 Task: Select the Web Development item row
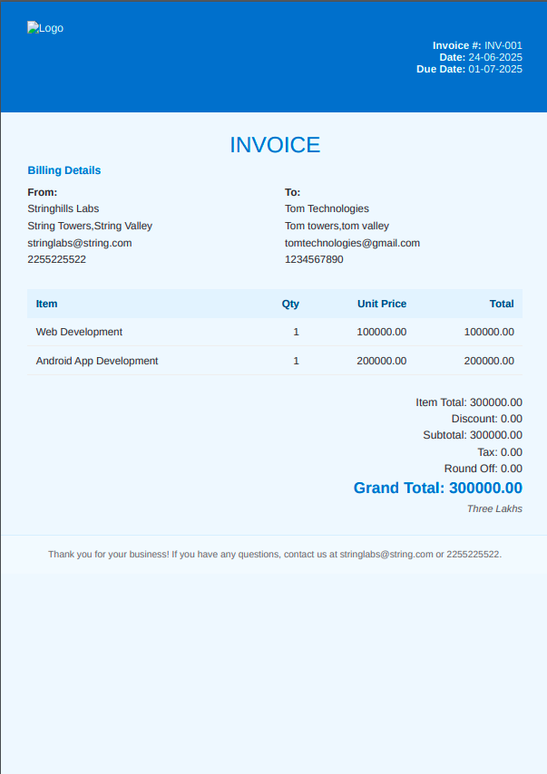79,332
